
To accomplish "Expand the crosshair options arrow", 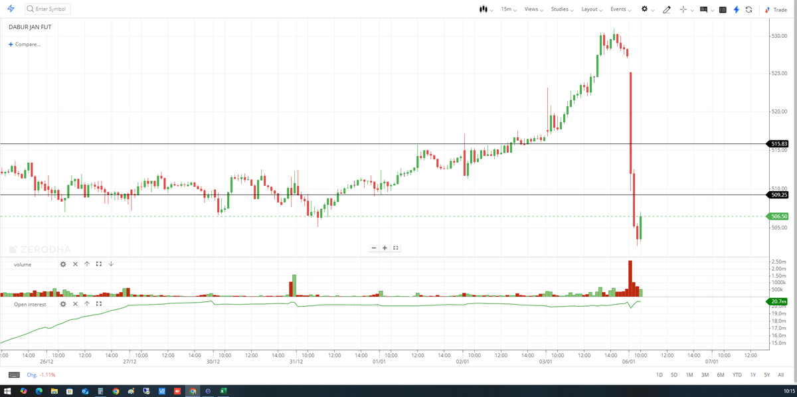I will tap(692, 10).
